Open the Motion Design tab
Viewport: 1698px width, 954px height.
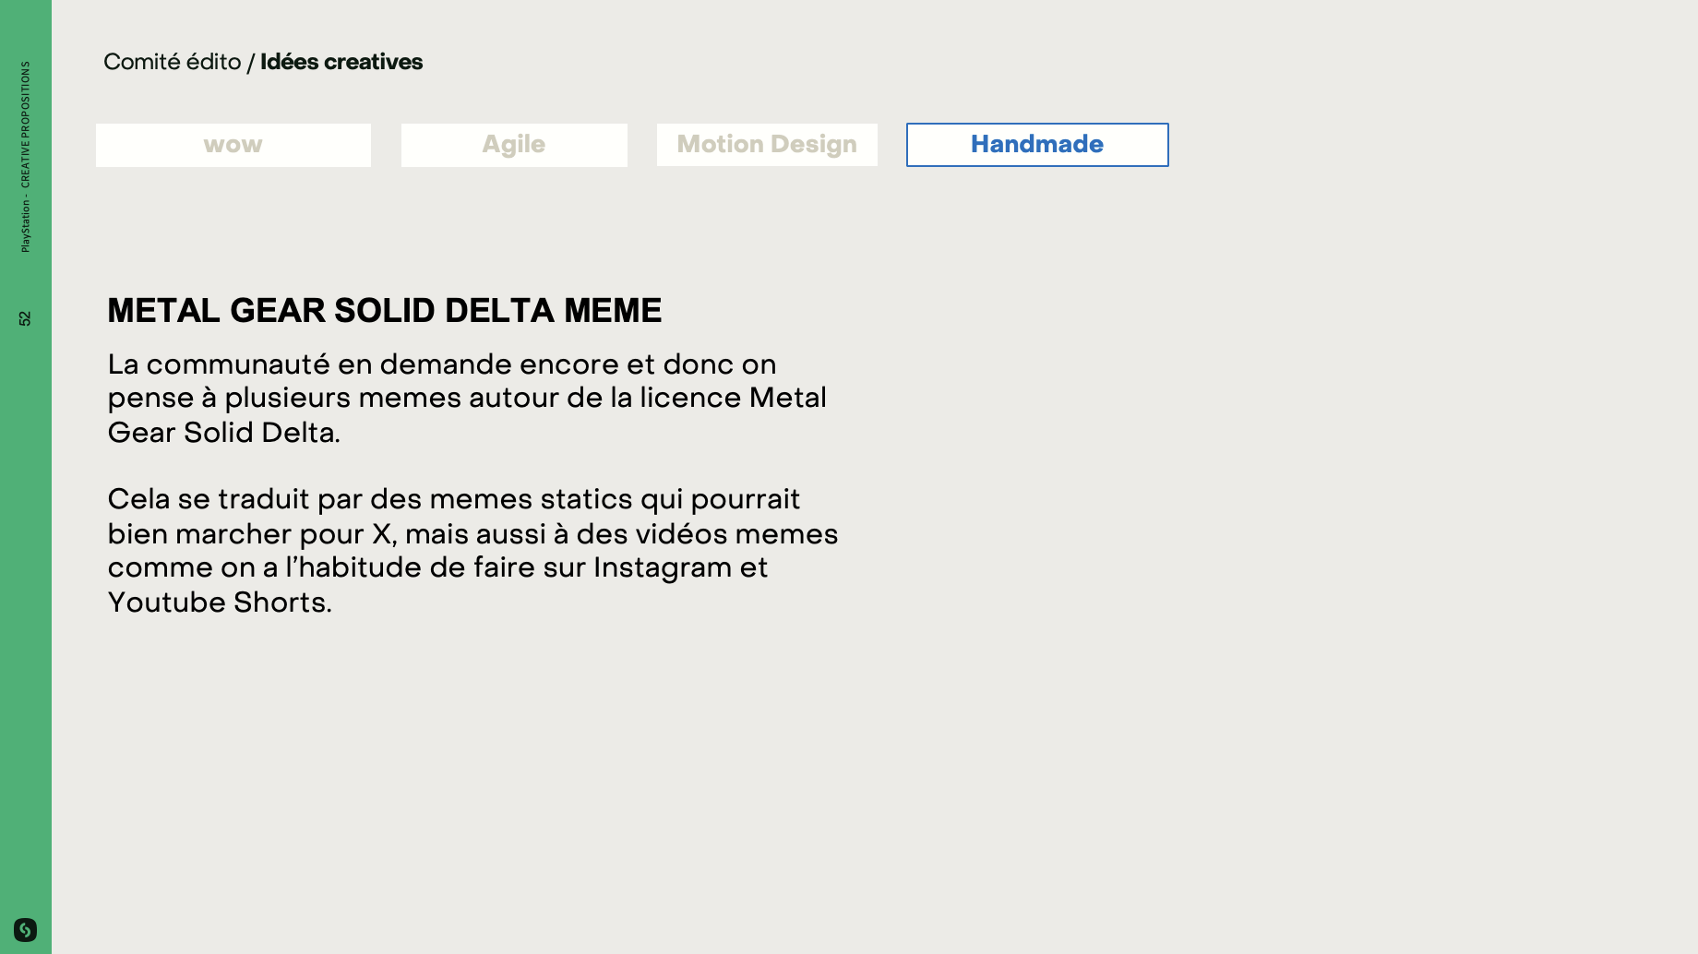point(767,145)
